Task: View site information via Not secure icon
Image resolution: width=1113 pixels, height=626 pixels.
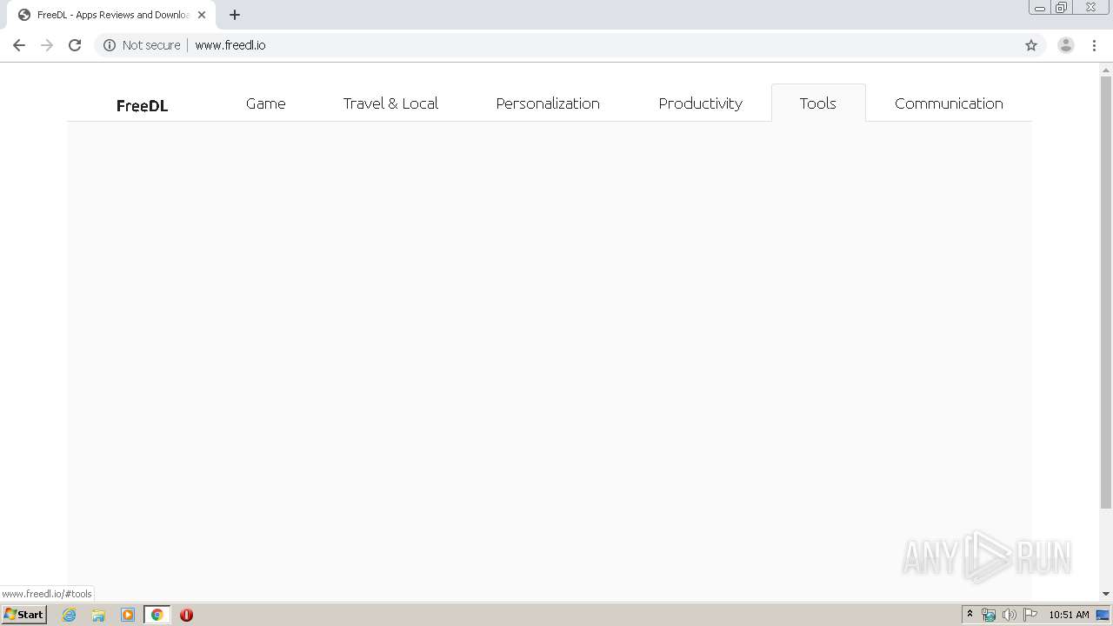Action: click(110, 45)
